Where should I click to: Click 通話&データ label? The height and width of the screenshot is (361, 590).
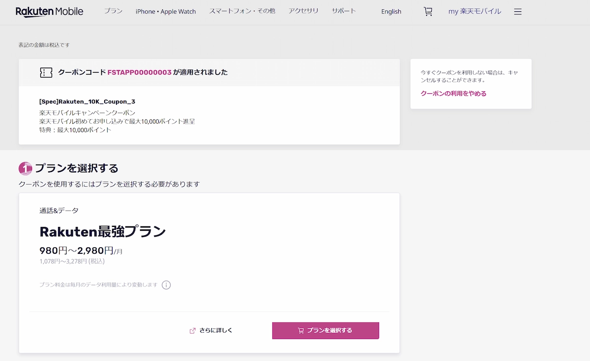pos(59,210)
